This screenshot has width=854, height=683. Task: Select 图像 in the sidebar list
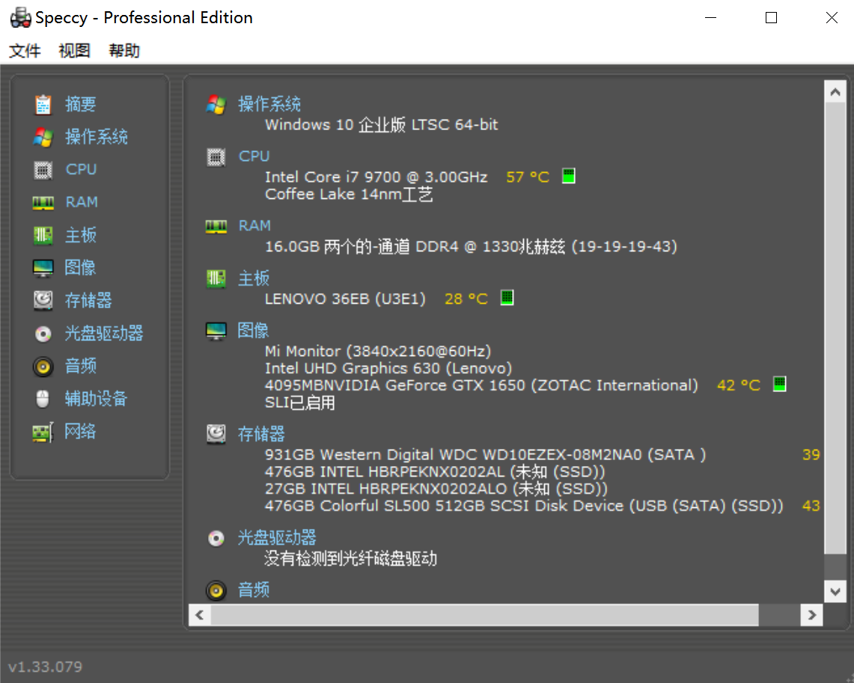coord(80,268)
